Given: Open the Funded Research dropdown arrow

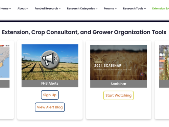Looking at the screenshot, I should 59,8.
